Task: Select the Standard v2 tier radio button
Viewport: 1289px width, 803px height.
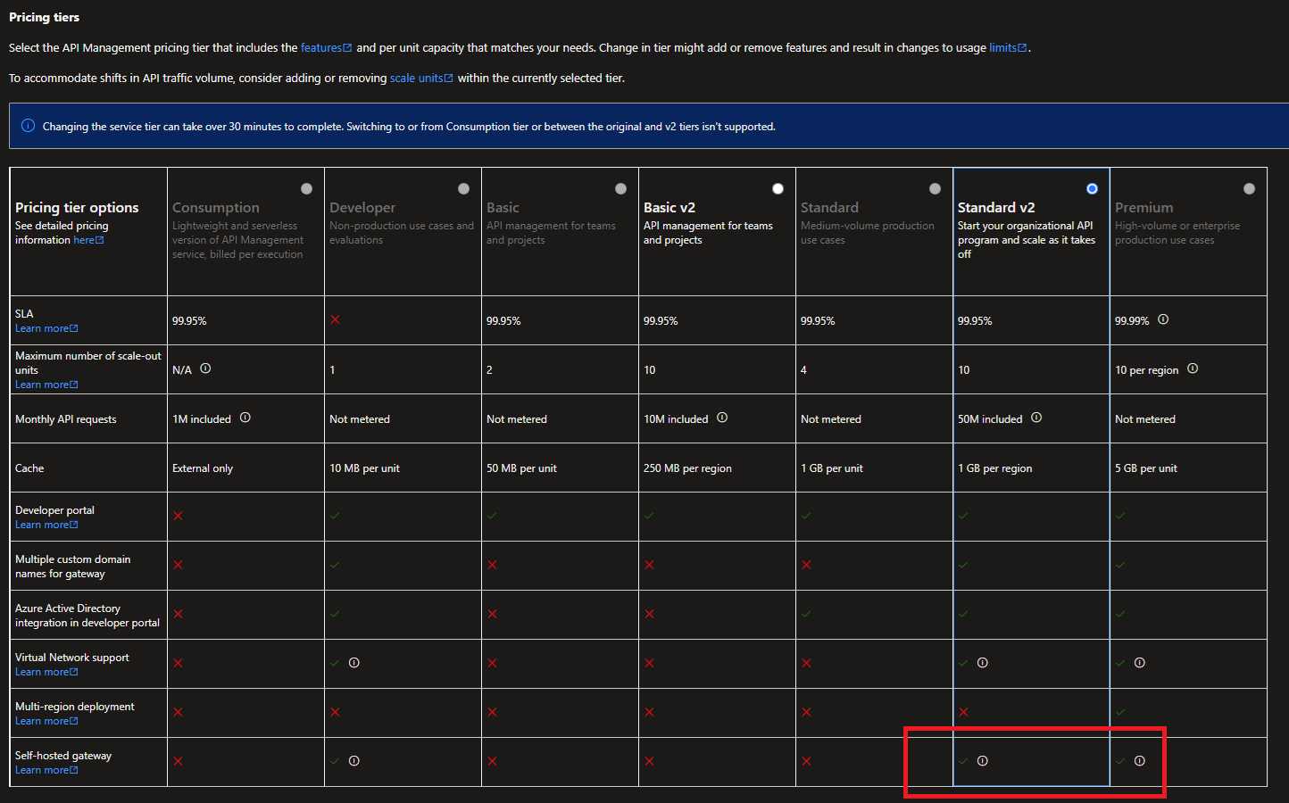Action: coord(1092,188)
